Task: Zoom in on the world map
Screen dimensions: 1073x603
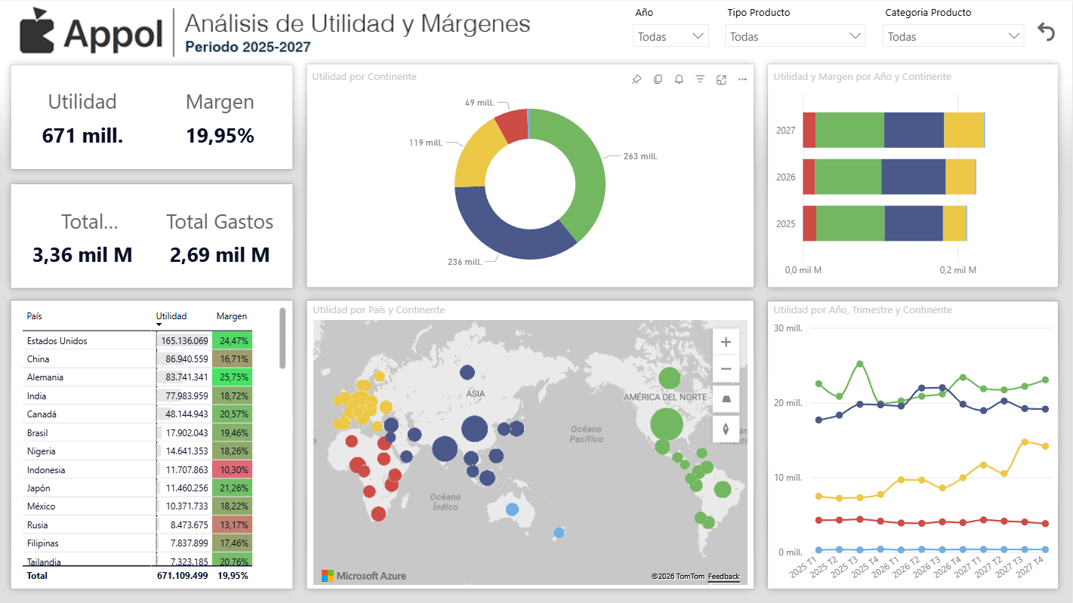Action: (726, 341)
